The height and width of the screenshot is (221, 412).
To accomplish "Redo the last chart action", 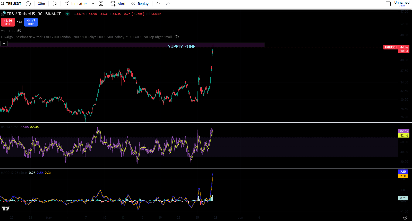I will click(168, 4).
